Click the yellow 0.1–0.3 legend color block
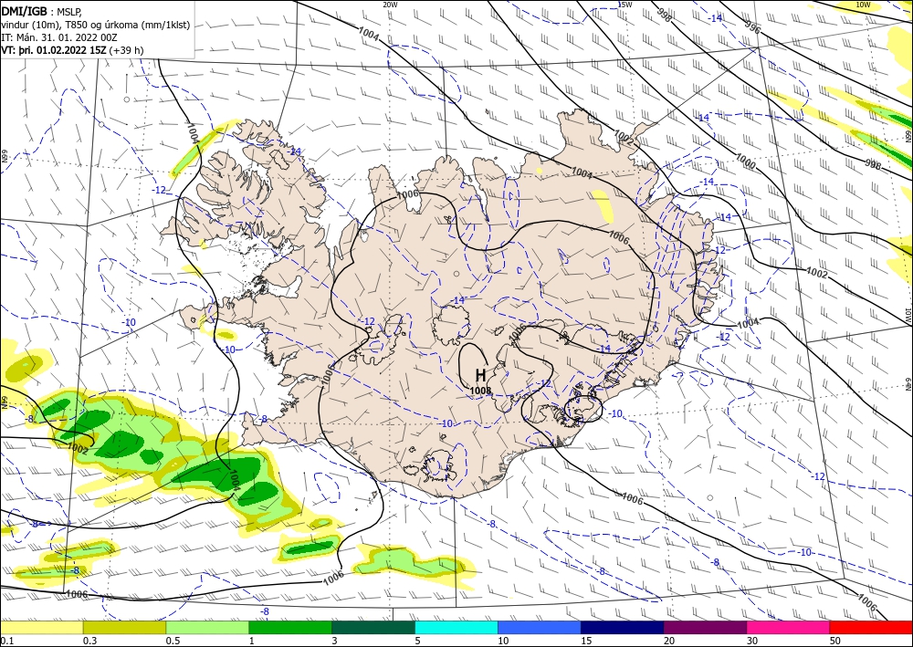Viewport: 913px width, 647px height. pyautogui.click(x=41, y=627)
